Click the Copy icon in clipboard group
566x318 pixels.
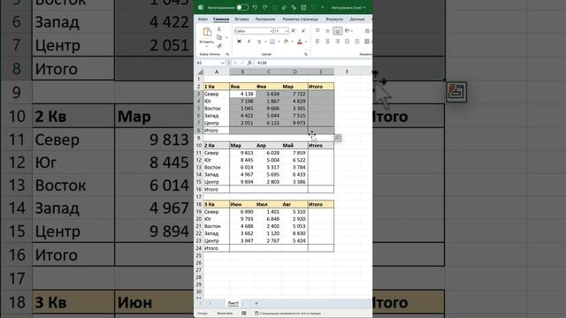pyautogui.click(x=219, y=37)
